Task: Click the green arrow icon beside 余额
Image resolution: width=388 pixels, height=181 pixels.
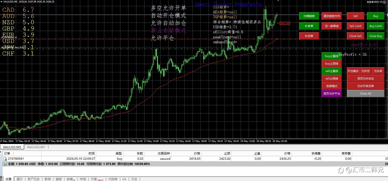Action: click(5, 164)
